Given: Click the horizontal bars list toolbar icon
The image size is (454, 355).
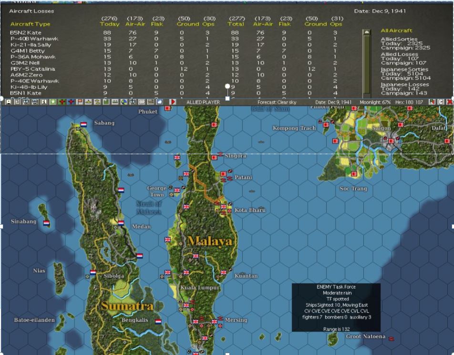Looking at the screenshot, I should pyautogui.click(x=151, y=102).
